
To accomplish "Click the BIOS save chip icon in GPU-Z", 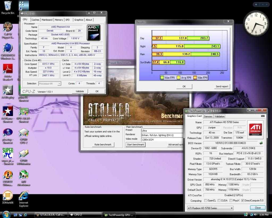I will click(x=261, y=143).
